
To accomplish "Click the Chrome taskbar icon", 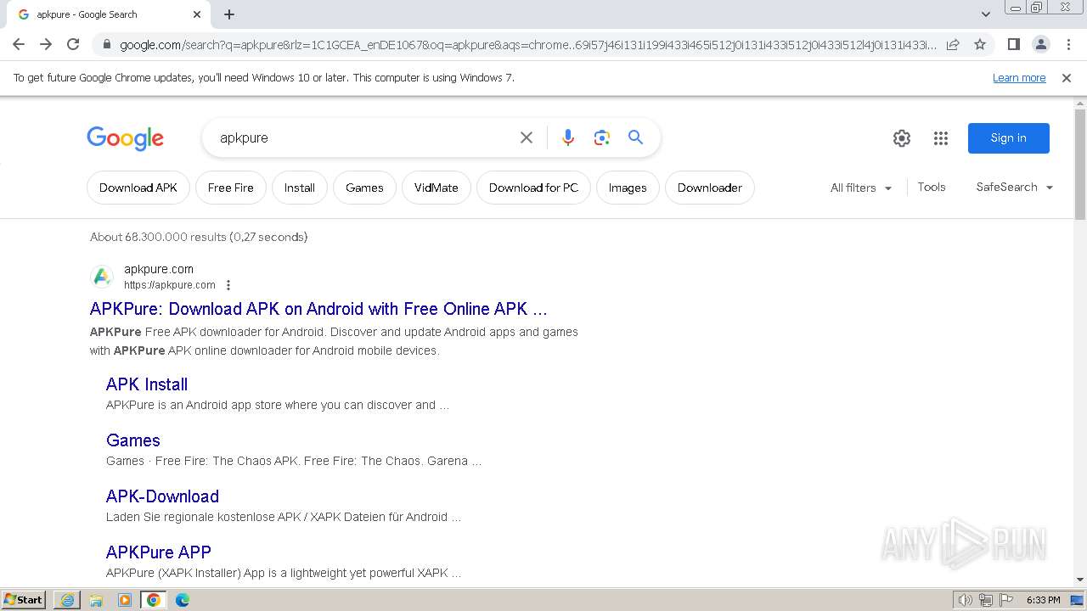I will point(154,600).
